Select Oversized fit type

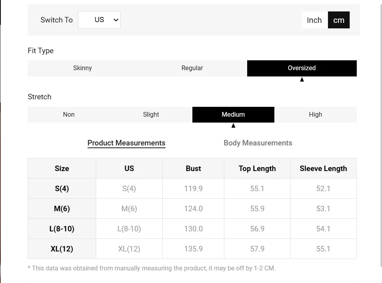pos(302,68)
